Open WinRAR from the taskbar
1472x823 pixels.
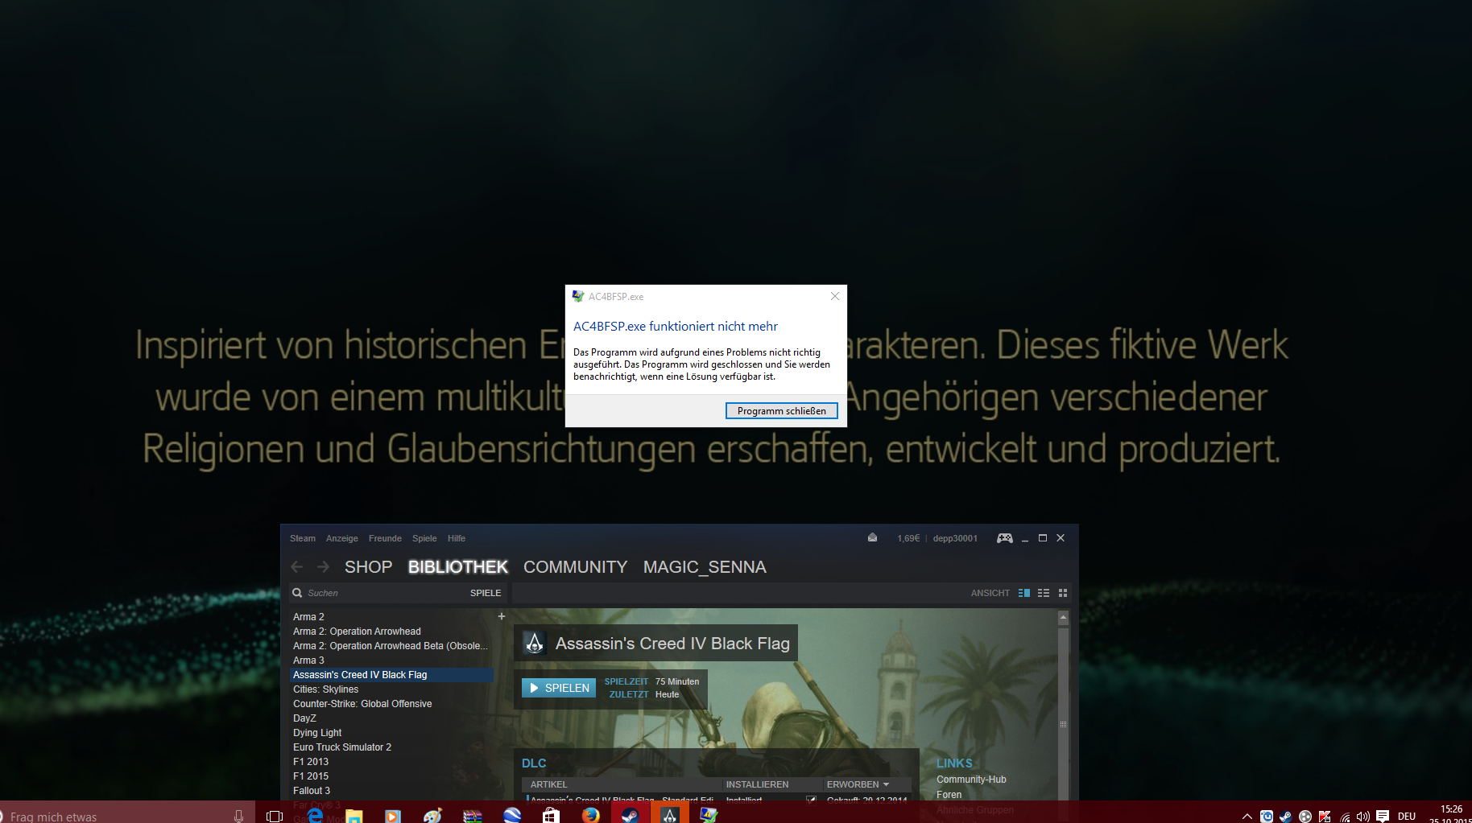[472, 817]
